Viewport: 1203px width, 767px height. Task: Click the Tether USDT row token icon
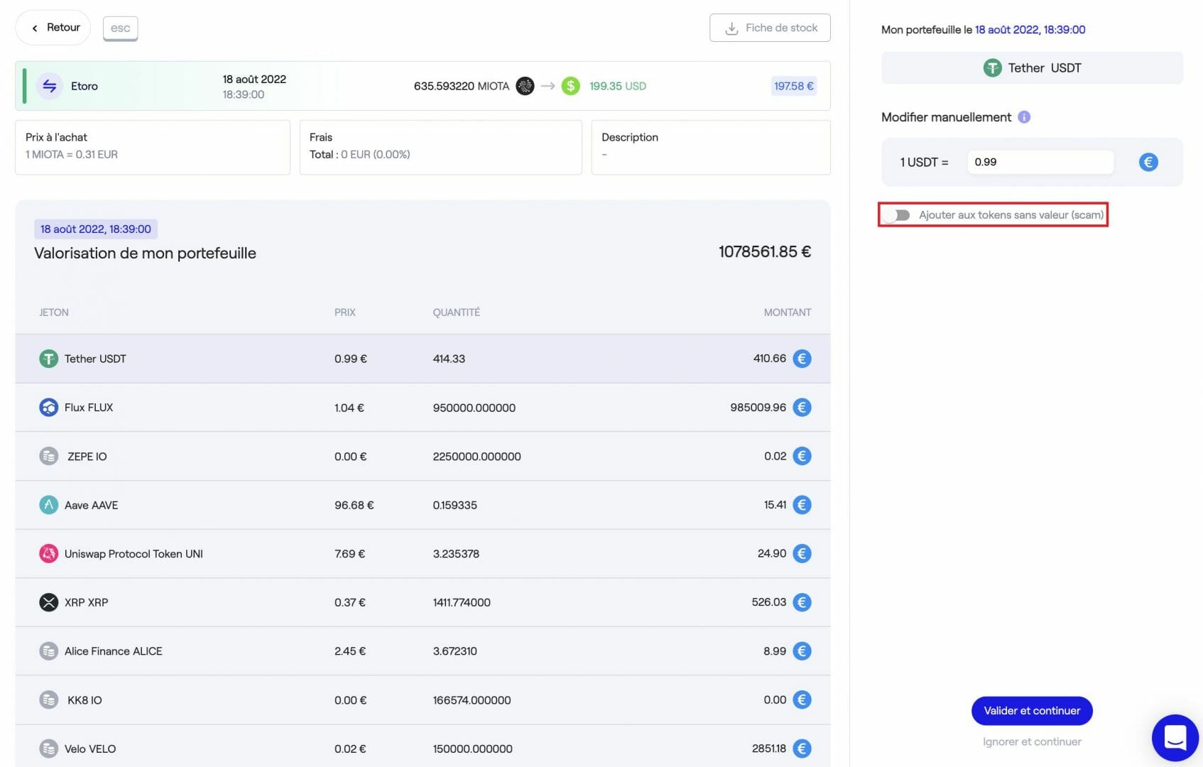pos(48,359)
